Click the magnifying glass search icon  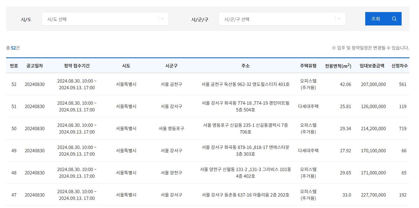[x=394, y=18]
